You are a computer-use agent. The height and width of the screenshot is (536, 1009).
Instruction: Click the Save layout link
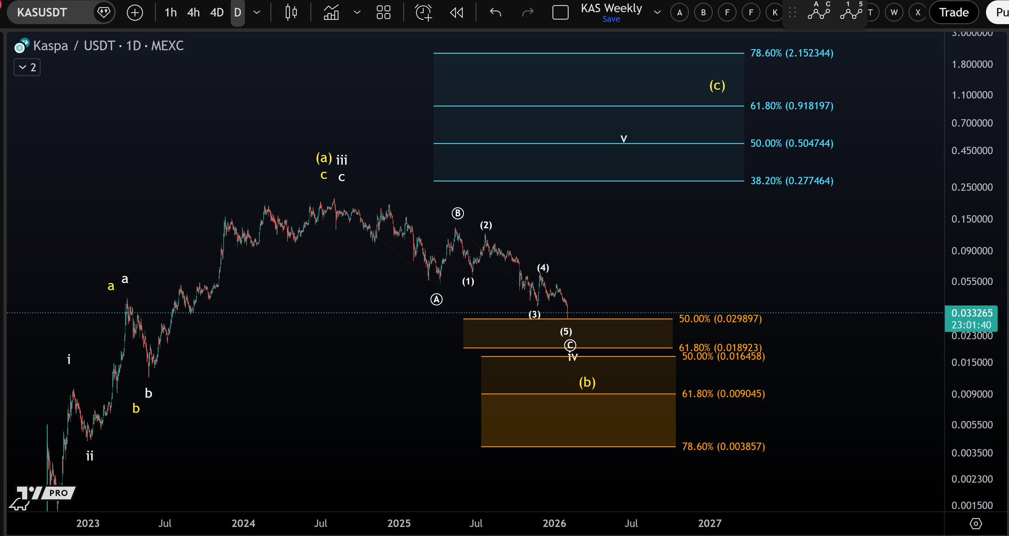[611, 19]
